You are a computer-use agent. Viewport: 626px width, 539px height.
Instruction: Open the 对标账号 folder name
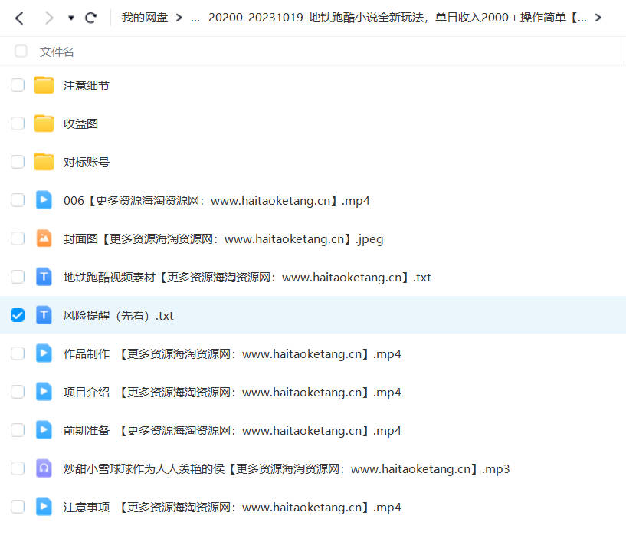(87, 163)
